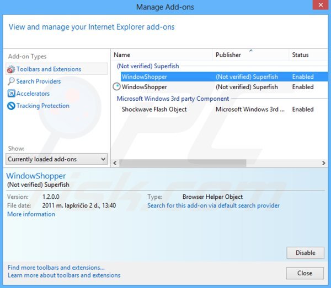Click the Tracking Protection blocked icon
The width and height of the screenshot is (331, 288).
pyautogui.click(x=11, y=106)
